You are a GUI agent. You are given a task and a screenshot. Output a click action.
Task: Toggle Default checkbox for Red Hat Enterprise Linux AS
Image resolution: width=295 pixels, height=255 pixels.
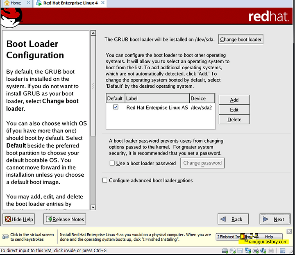[x=116, y=107]
